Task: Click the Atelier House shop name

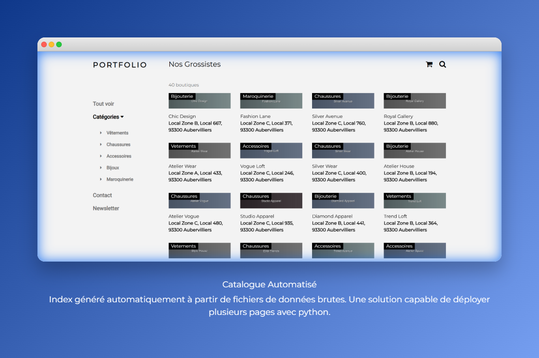Action: pyautogui.click(x=399, y=166)
